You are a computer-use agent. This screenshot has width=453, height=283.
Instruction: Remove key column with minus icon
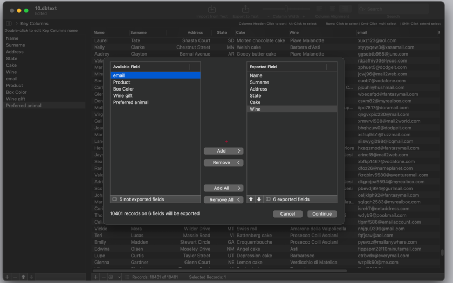(x=15, y=277)
